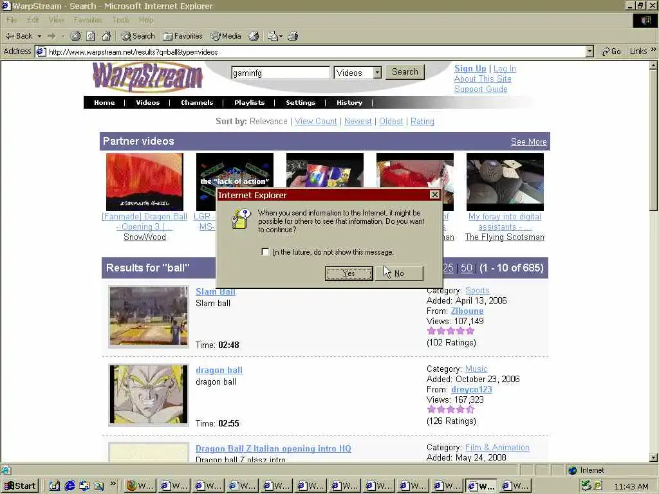
Task: Sort results by View Count
Action: pyautogui.click(x=315, y=122)
